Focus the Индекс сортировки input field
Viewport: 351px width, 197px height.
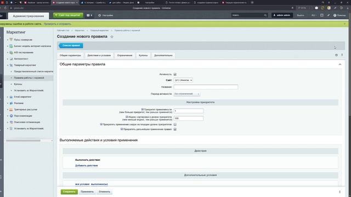tap(189, 118)
